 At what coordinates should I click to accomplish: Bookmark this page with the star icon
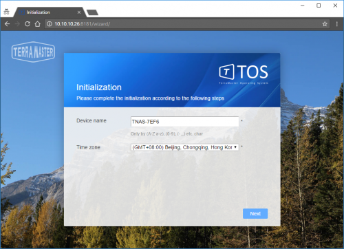(325, 24)
